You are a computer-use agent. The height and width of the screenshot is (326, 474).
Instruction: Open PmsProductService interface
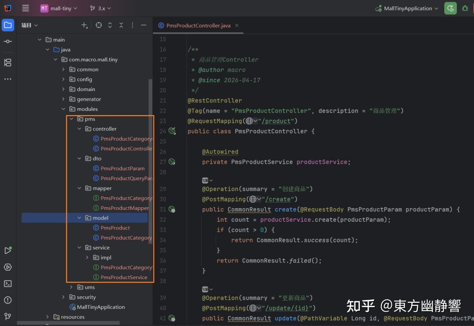[x=124, y=277]
